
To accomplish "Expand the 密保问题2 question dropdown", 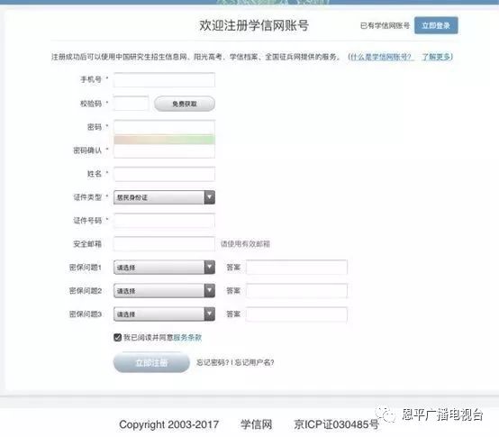I will point(164,291).
